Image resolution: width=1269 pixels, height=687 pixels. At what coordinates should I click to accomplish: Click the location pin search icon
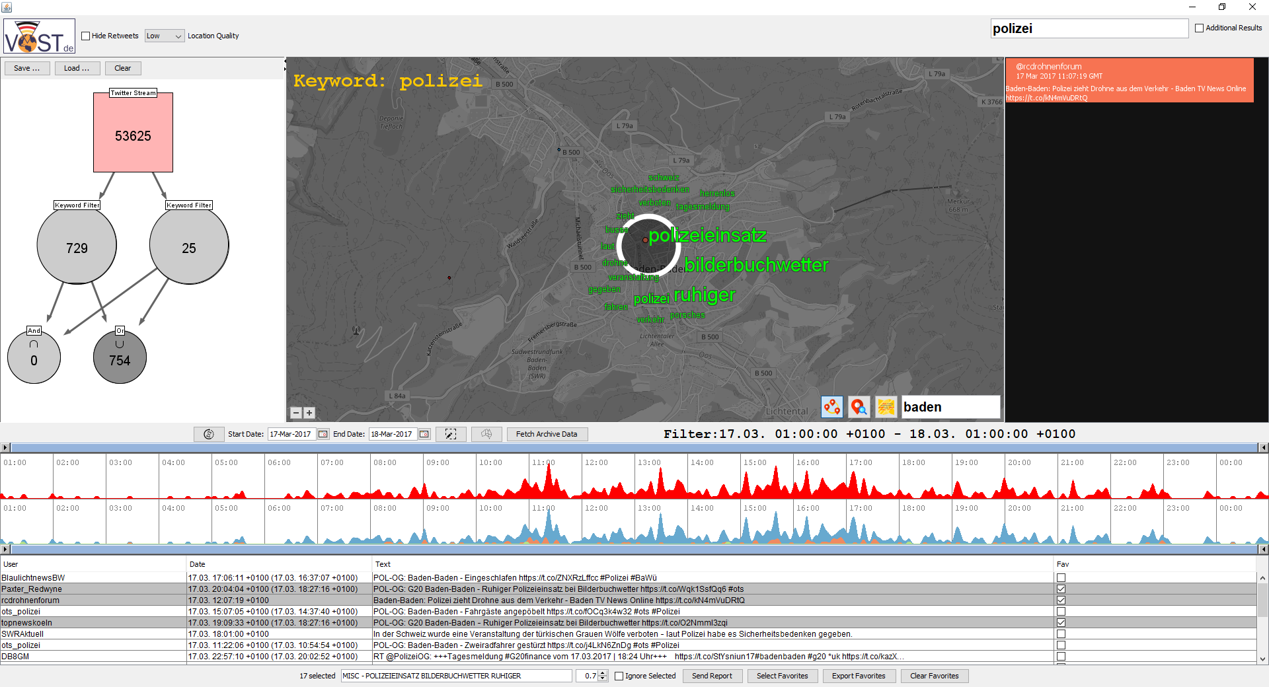[859, 407]
